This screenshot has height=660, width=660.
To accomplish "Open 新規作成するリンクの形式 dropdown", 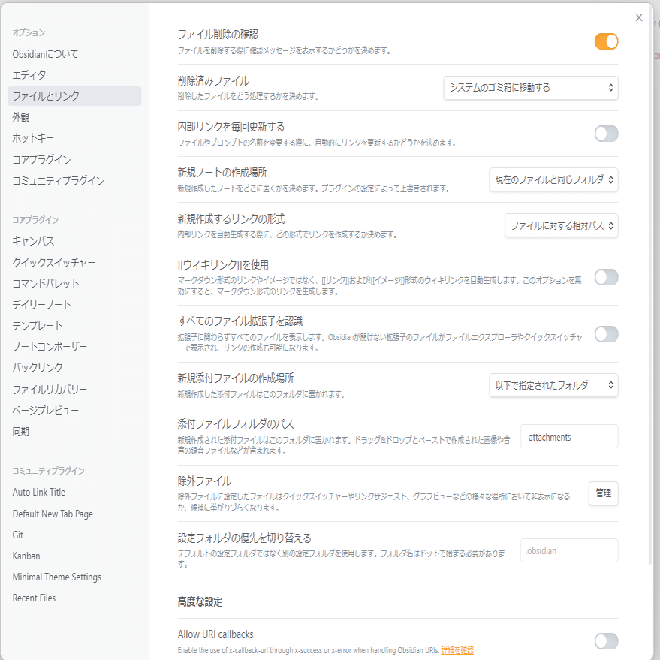I will tap(562, 225).
